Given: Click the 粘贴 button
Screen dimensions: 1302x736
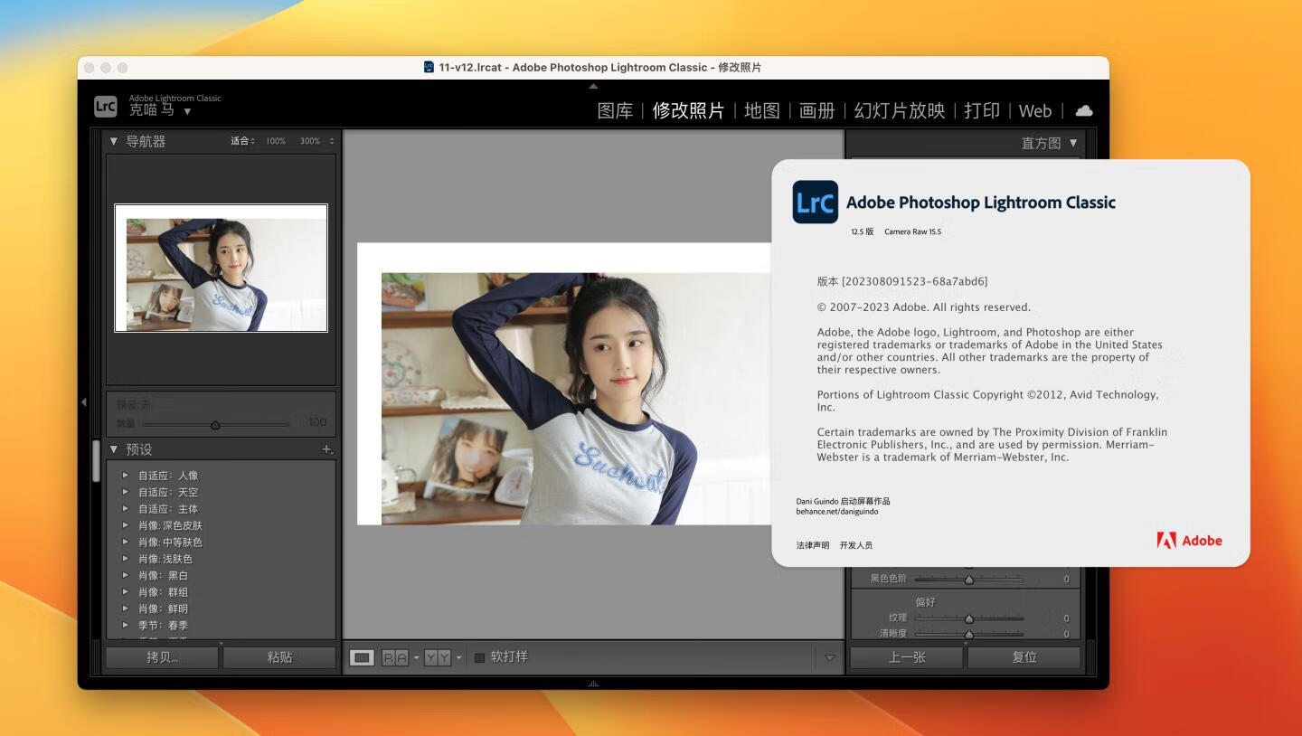Looking at the screenshot, I should (279, 657).
